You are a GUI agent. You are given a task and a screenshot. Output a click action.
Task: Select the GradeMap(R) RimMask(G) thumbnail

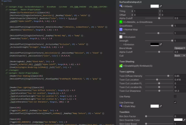121,66
